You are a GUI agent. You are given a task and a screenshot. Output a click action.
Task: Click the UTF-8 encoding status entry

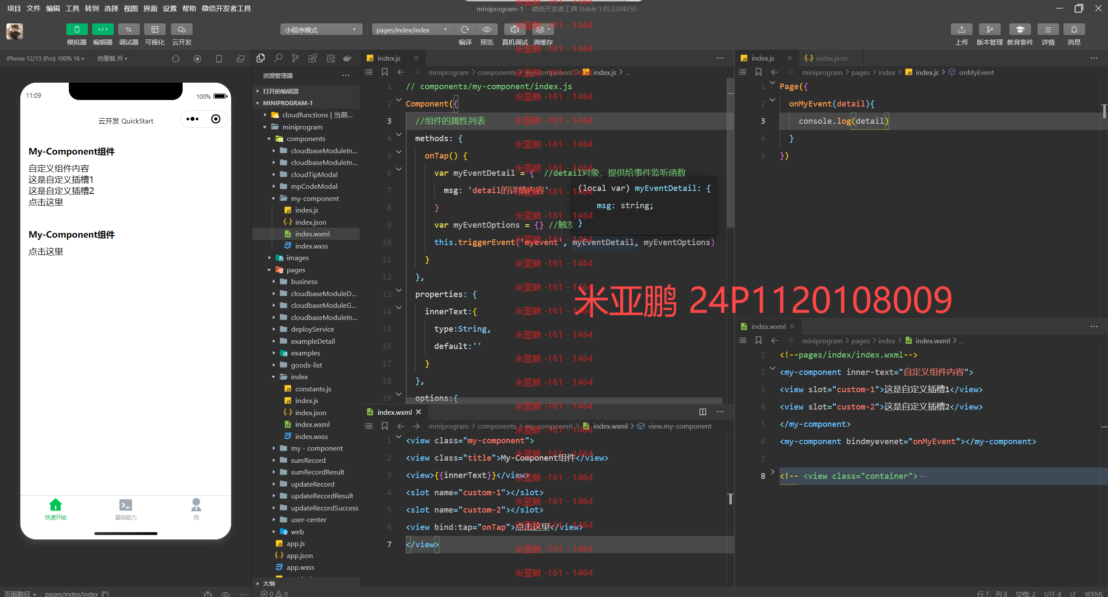point(1052,594)
